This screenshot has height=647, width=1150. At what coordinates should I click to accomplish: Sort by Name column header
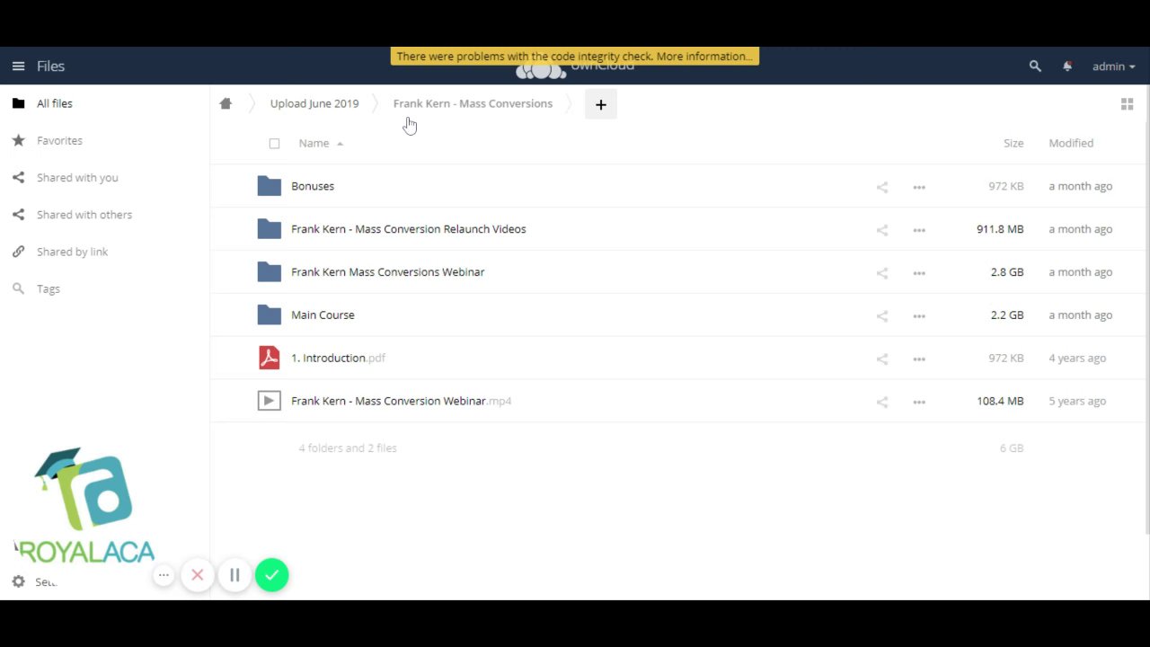[x=314, y=143]
